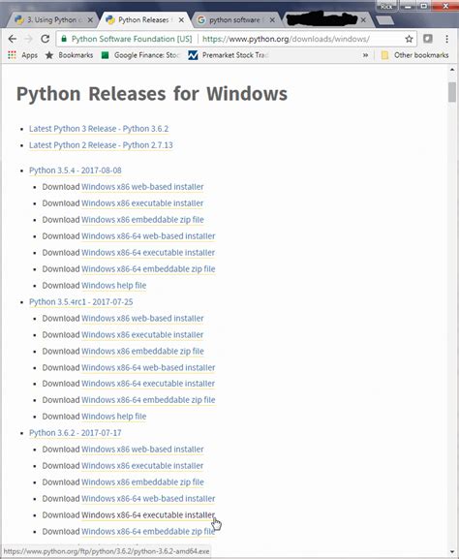This screenshot has height=559, width=459.
Task: Reload the page with refresh icon
Action: pos(45,39)
